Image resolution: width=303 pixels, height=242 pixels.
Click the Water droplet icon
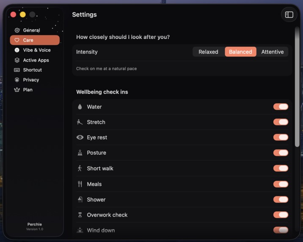(80, 106)
